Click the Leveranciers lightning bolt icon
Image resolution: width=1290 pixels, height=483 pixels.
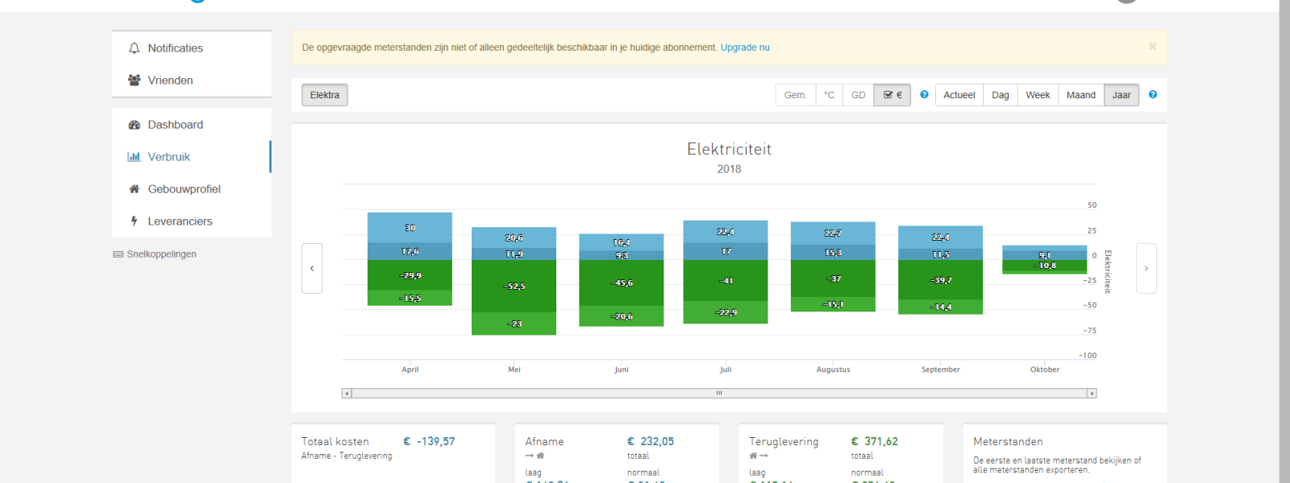[134, 221]
